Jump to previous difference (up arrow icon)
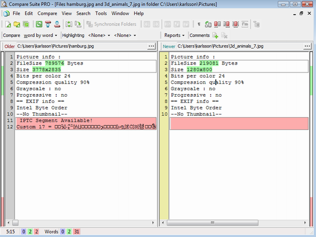 48,25
